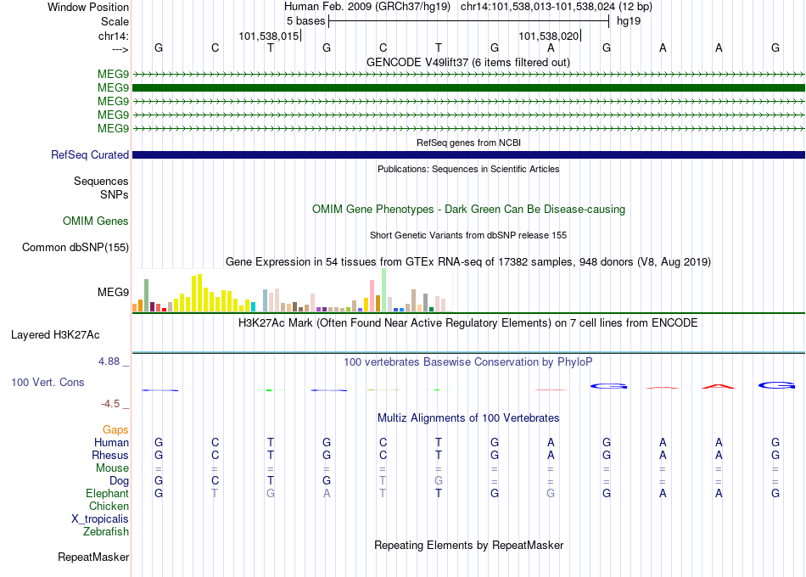Click the 101,538,020 ruler position
Image resolution: width=806 pixels, height=577 pixels.
click(548, 36)
